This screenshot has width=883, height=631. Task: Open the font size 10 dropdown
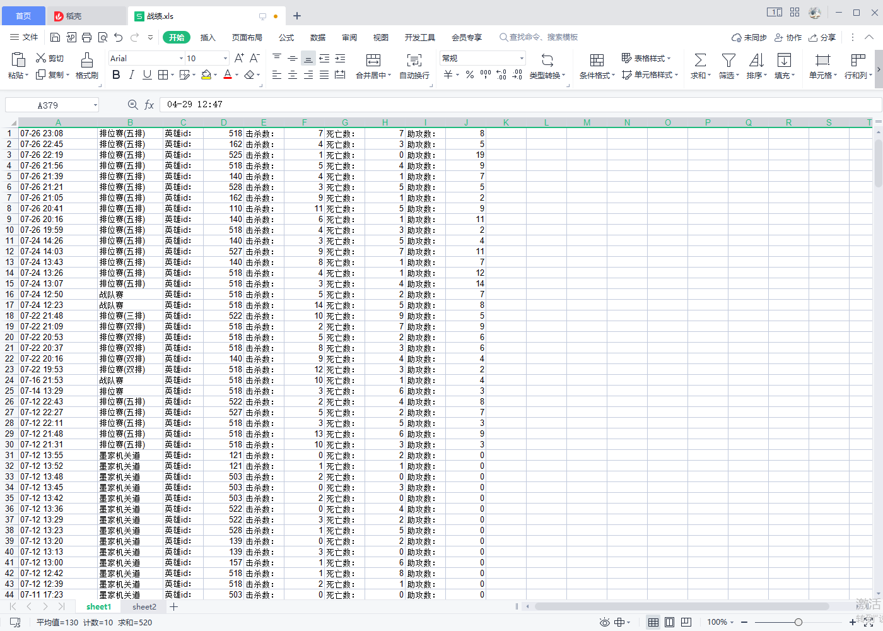coord(225,58)
